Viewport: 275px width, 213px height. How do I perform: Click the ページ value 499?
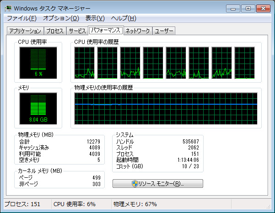point(97,178)
